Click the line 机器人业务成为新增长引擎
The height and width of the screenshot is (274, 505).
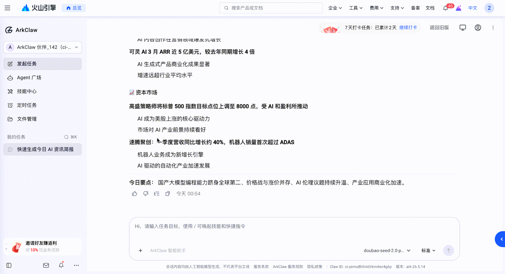point(170,155)
